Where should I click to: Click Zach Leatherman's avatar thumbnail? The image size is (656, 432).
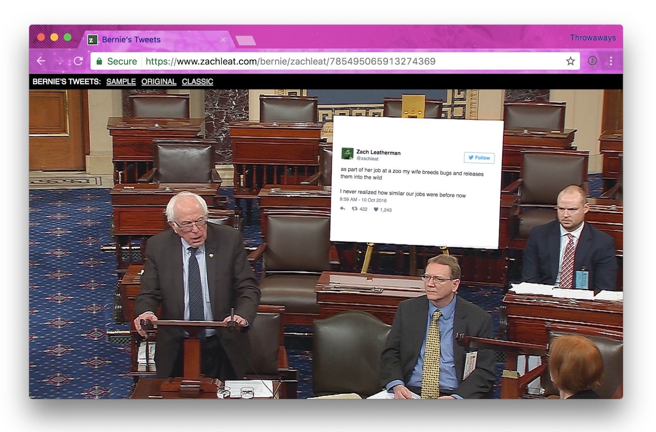point(347,153)
